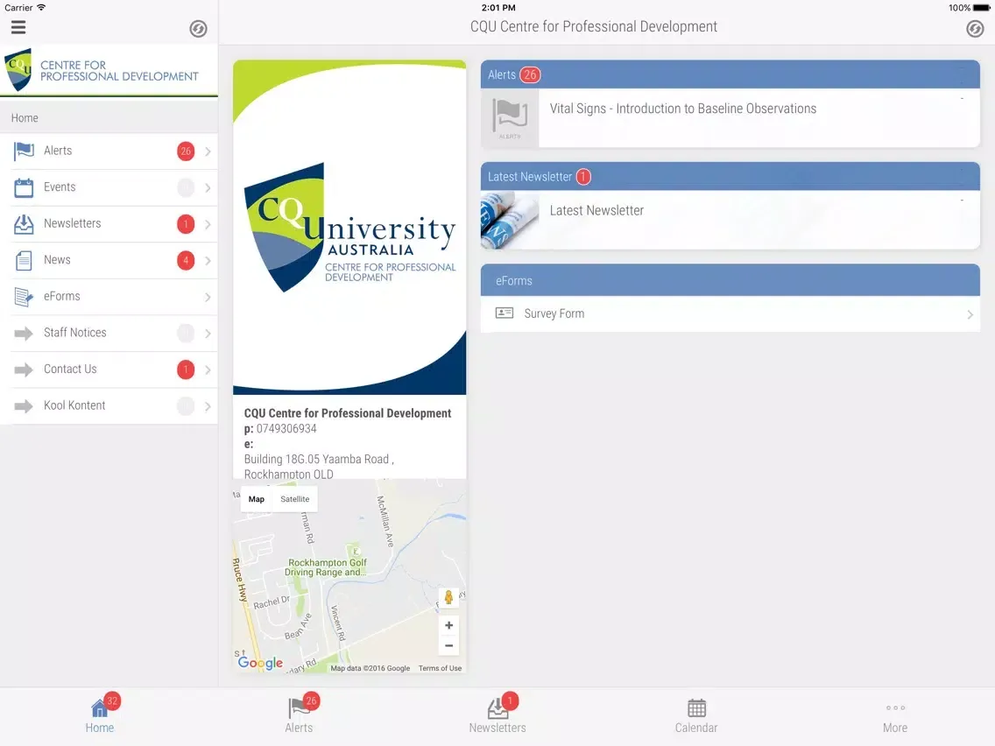Click the eForms section header
Viewport: 995px width, 746px height.
tap(730, 280)
